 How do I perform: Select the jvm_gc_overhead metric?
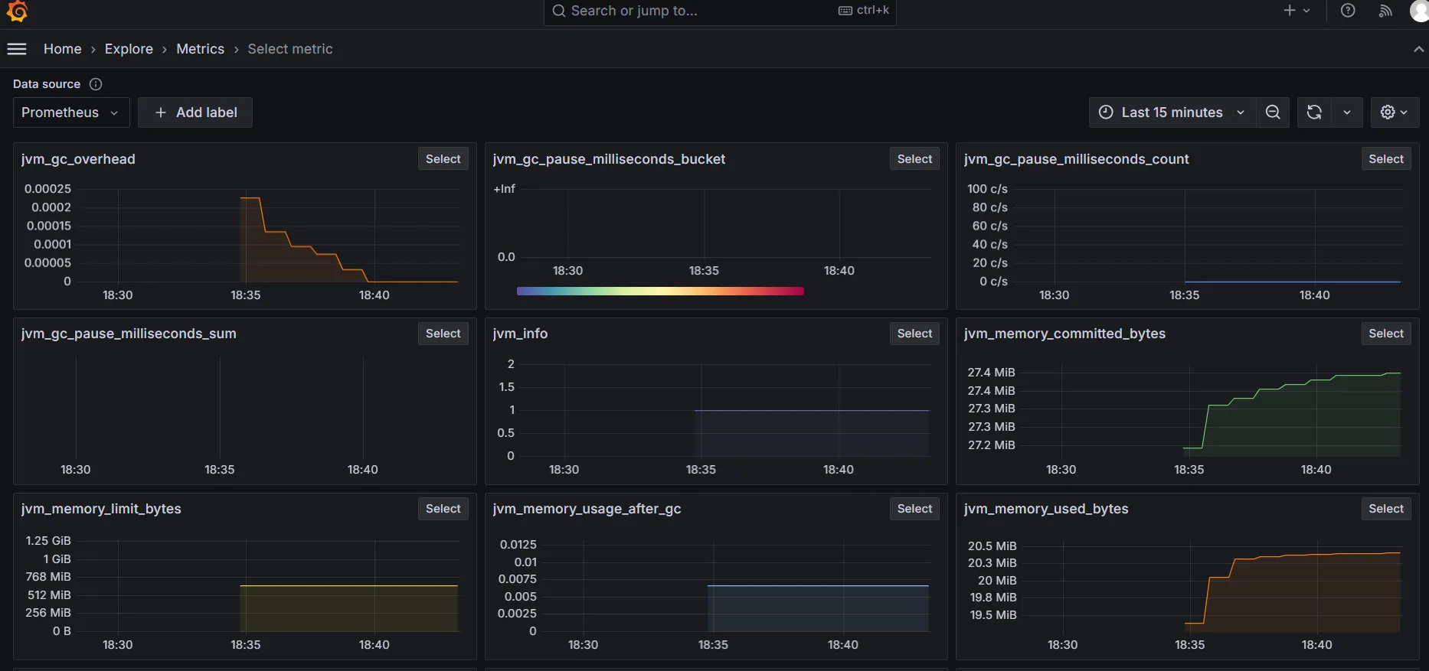pyautogui.click(x=443, y=159)
